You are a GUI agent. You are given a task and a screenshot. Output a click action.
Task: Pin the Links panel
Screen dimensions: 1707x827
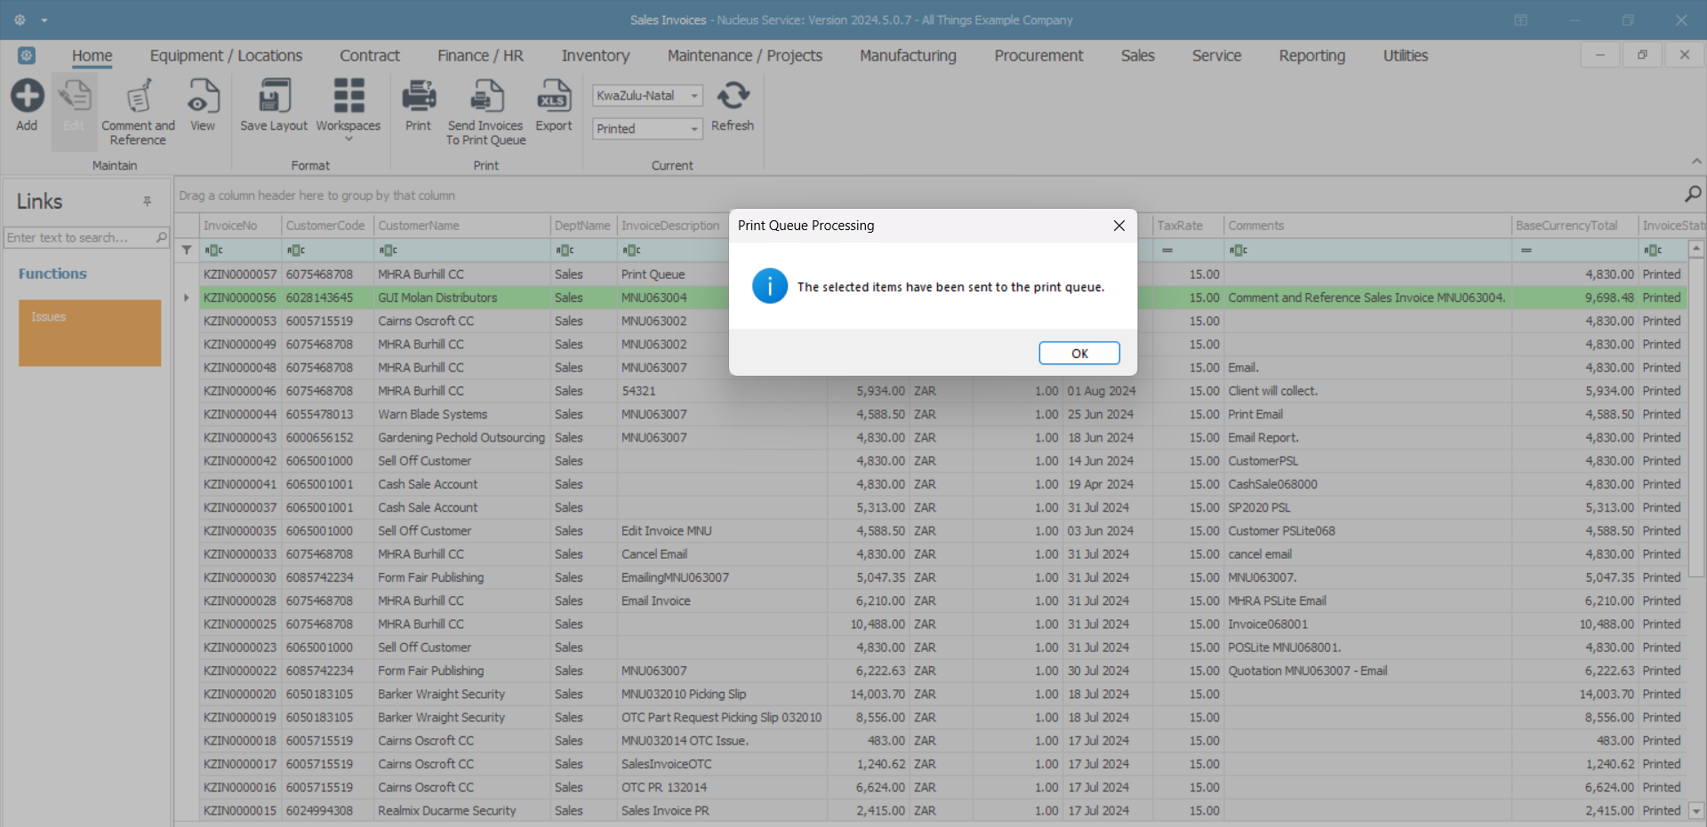point(147,202)
